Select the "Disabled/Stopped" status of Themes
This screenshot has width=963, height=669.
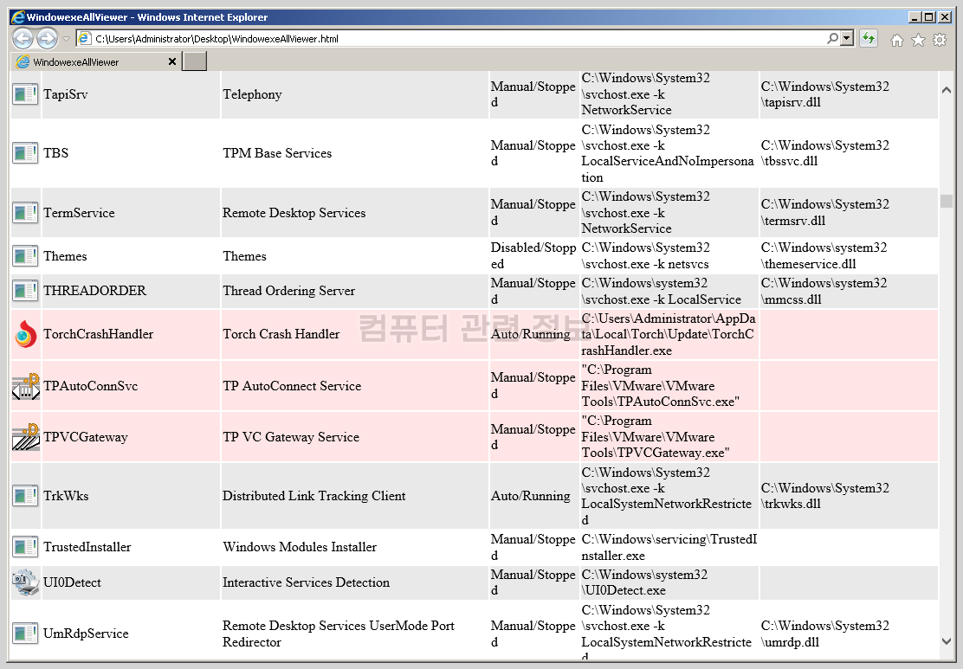533,255
